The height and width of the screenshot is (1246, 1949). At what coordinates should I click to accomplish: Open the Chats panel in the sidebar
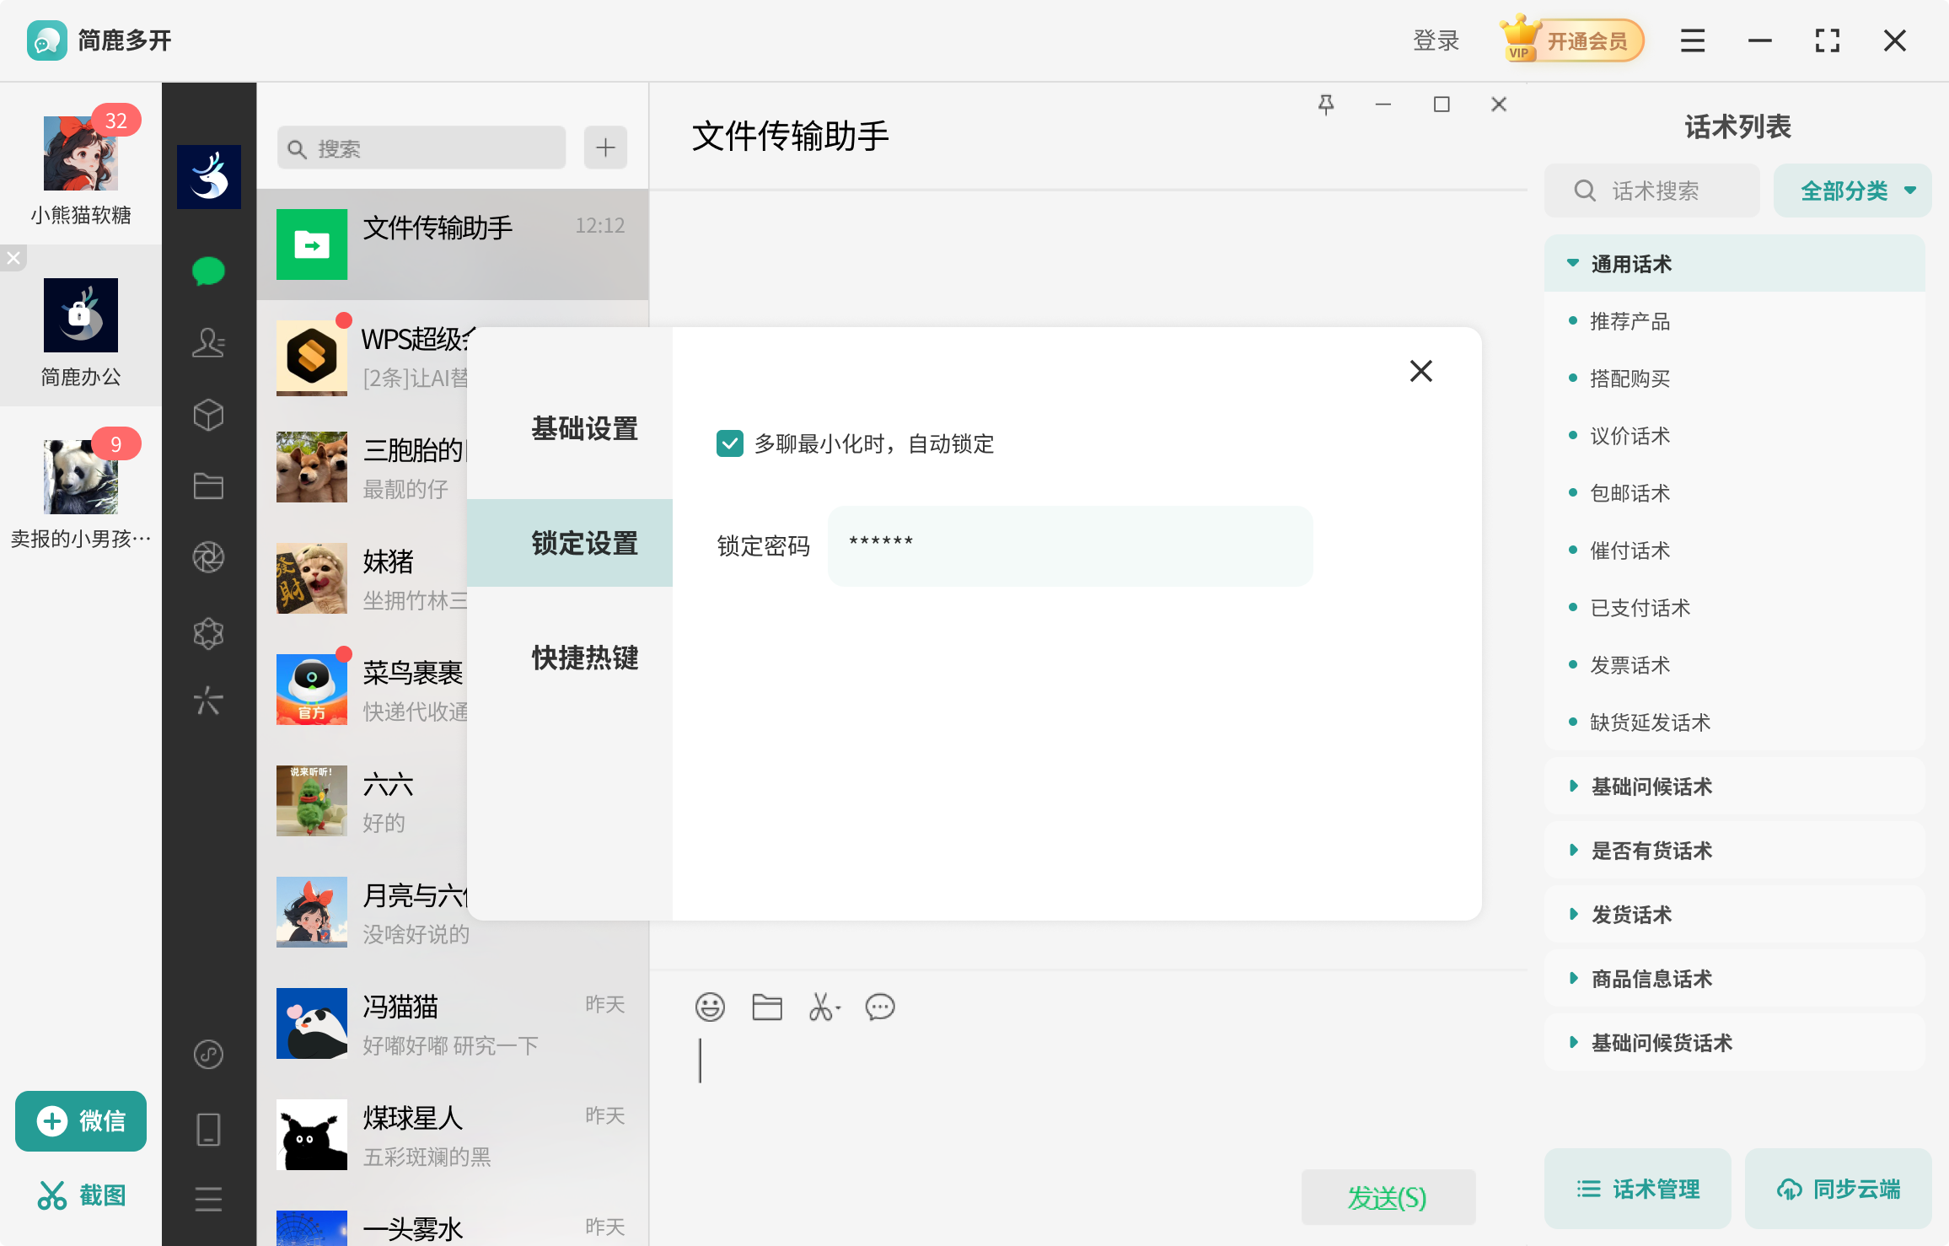pyautogui.click(x=208, y=270)
